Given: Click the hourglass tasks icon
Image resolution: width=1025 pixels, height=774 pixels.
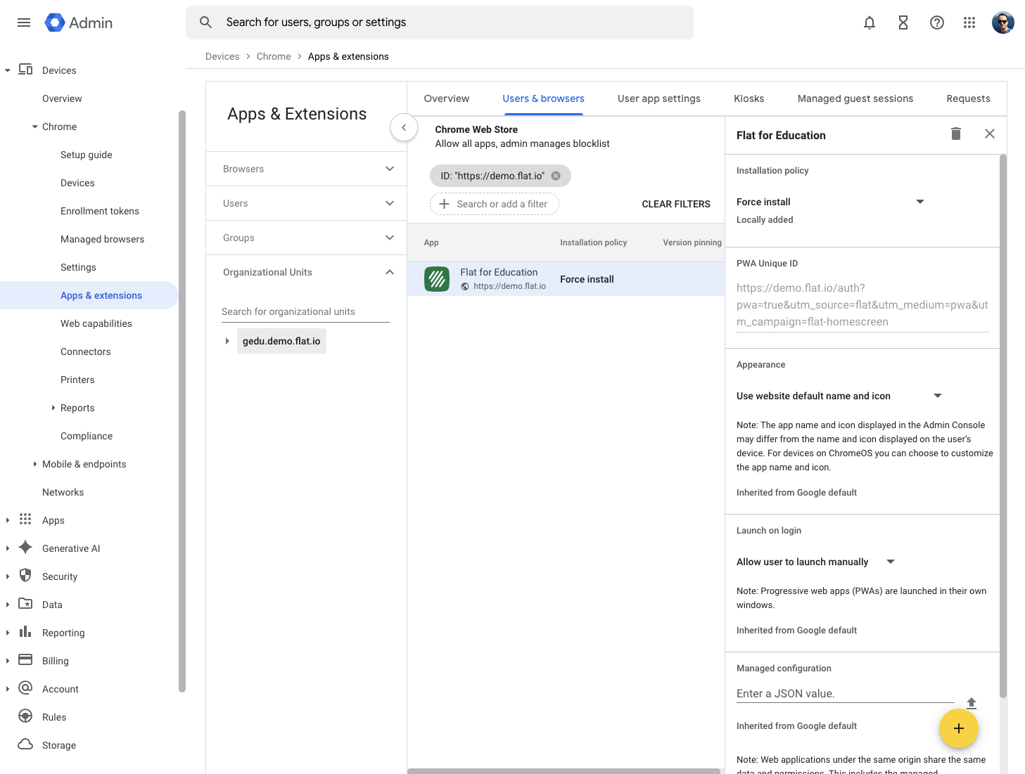Looking at the screenshot, I should click(x=903, y=22).
